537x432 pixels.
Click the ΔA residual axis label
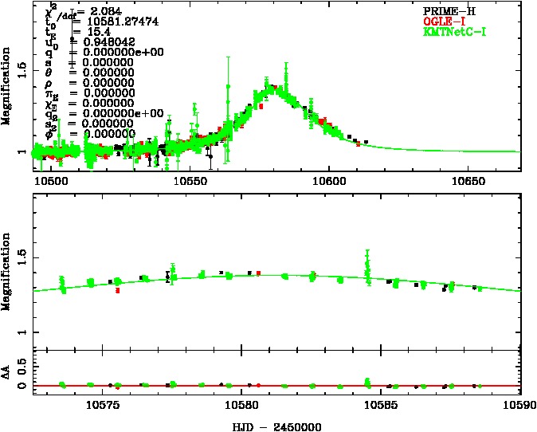tap(8, 373)
